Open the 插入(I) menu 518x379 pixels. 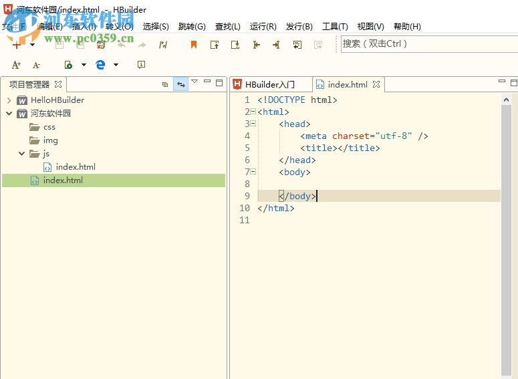coord(84,27)
